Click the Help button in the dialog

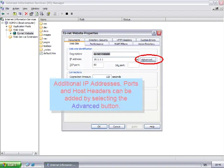click(x=152, y=127)
